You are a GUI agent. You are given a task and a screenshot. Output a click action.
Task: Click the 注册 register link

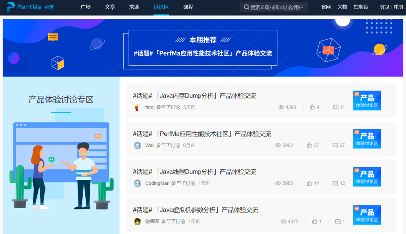pyautogui.click(x=398, y=7)
